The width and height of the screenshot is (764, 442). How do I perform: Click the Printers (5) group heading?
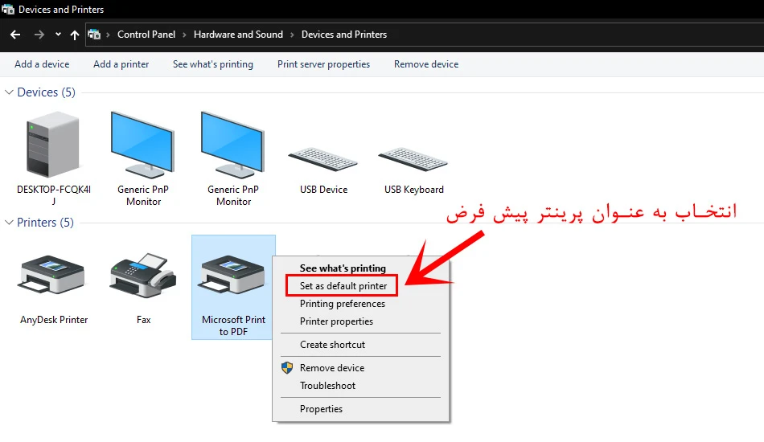pyautogui.click(x=45, y=223)
